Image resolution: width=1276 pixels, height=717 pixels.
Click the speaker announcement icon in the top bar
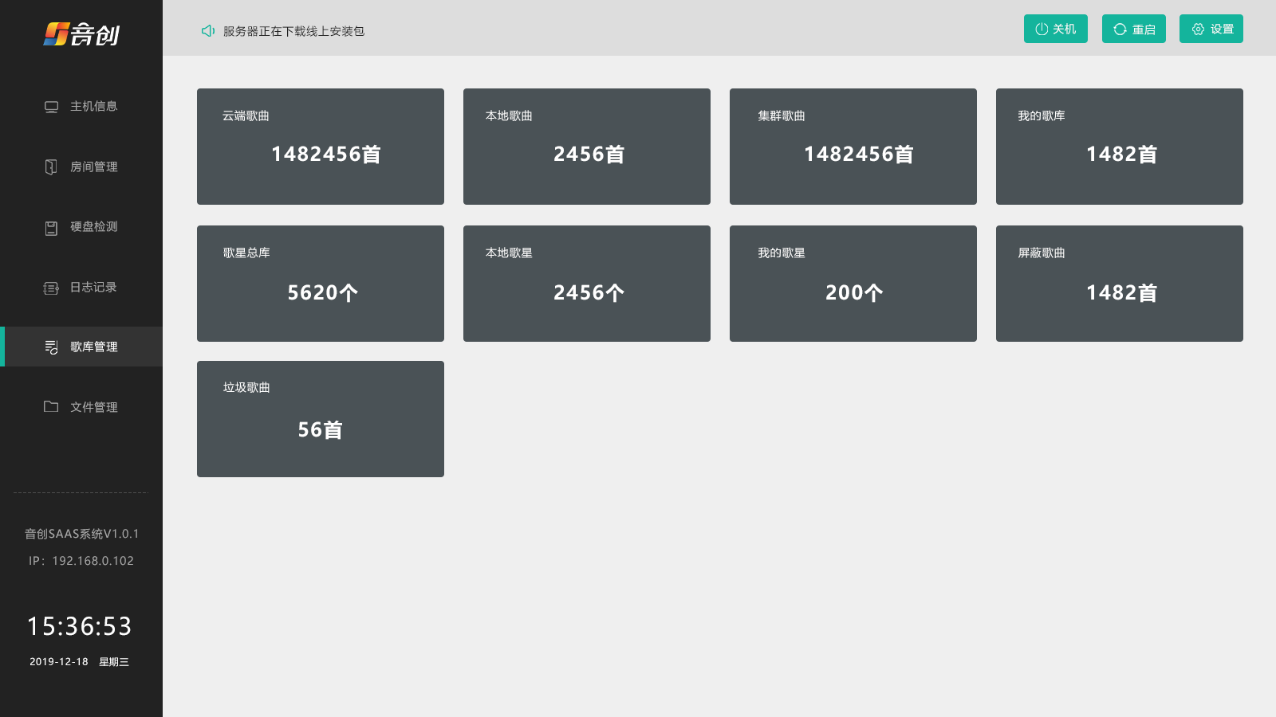coord(208,31)
